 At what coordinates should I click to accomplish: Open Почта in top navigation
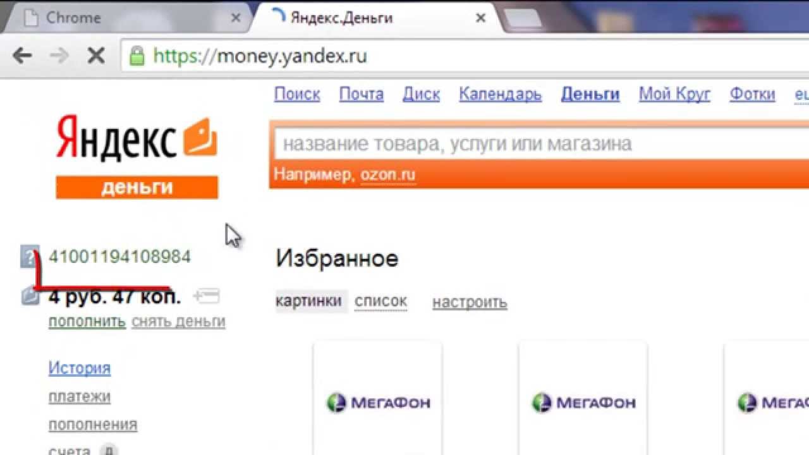(361, 94)
